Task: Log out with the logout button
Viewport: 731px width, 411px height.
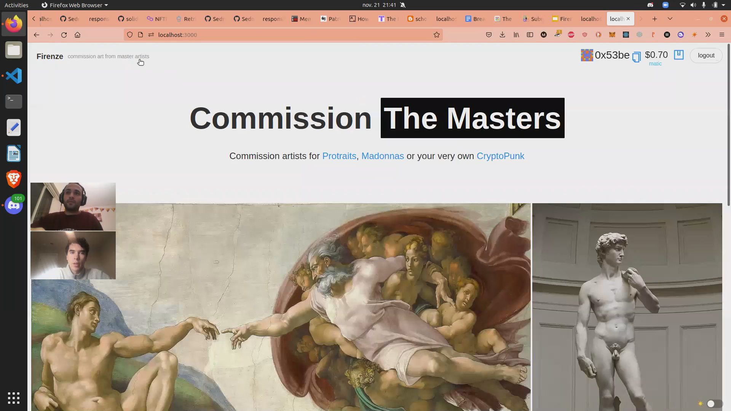Action: point(706,56)
